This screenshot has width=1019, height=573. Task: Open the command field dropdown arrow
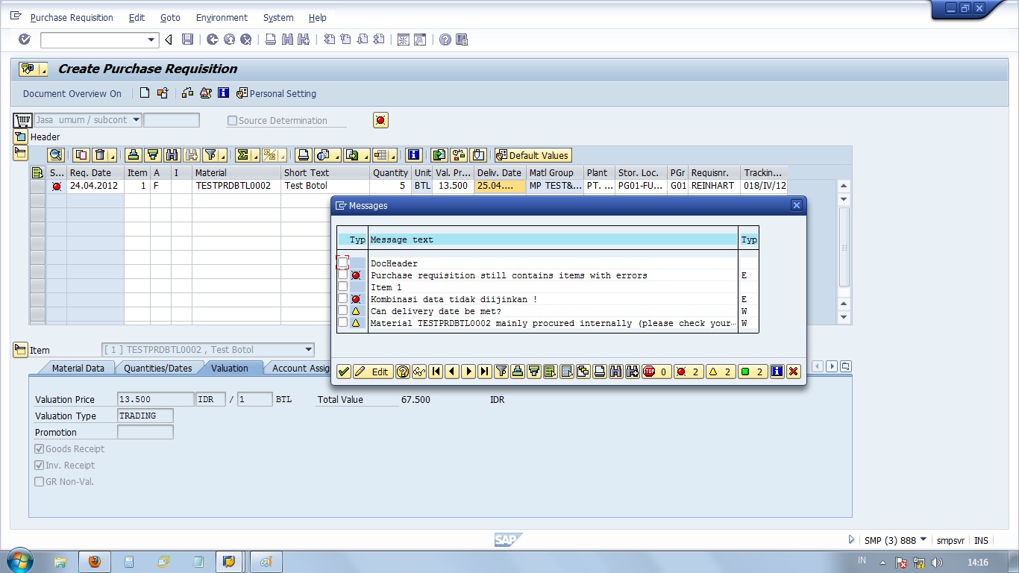[151, 40]
